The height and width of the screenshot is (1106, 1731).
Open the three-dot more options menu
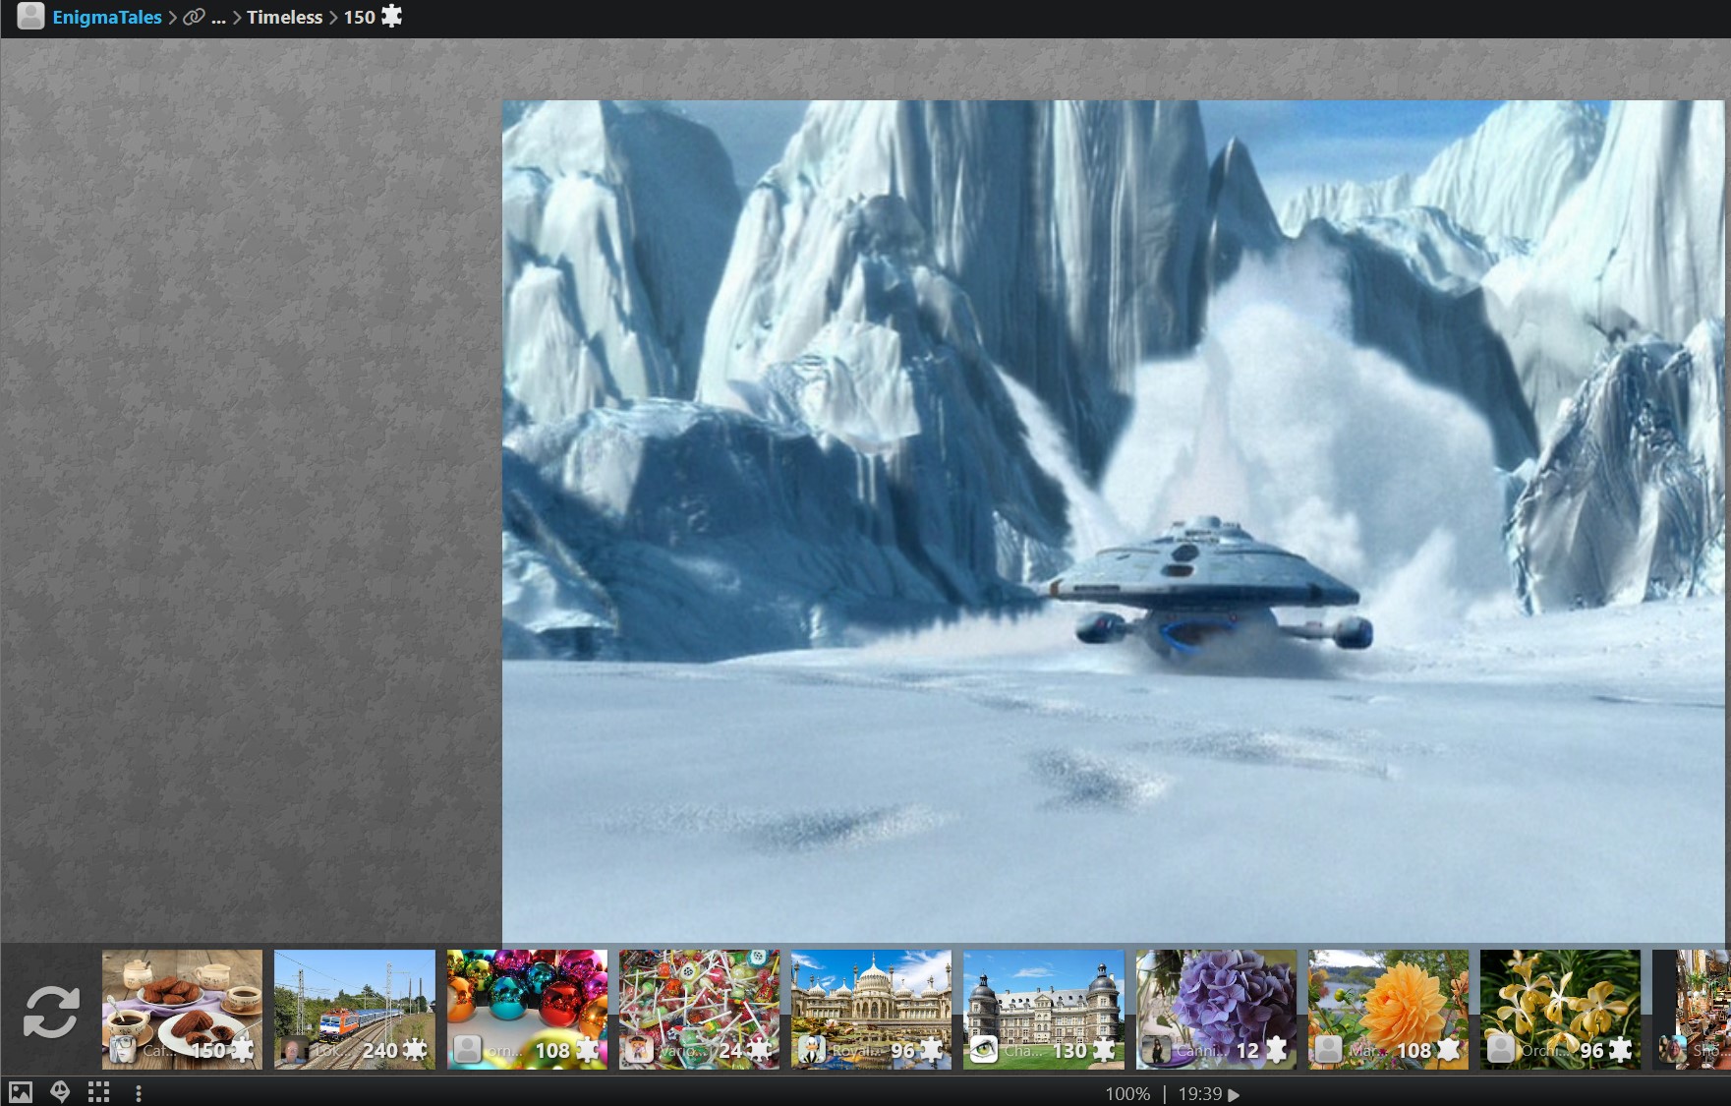click(x=139, y=1092)
